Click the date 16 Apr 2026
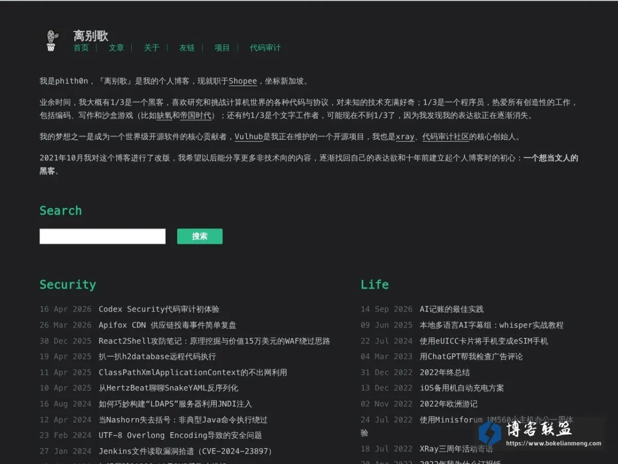 [x=65, y=309]
